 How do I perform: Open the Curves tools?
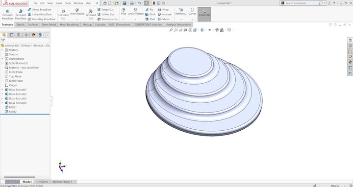point(192,12)
